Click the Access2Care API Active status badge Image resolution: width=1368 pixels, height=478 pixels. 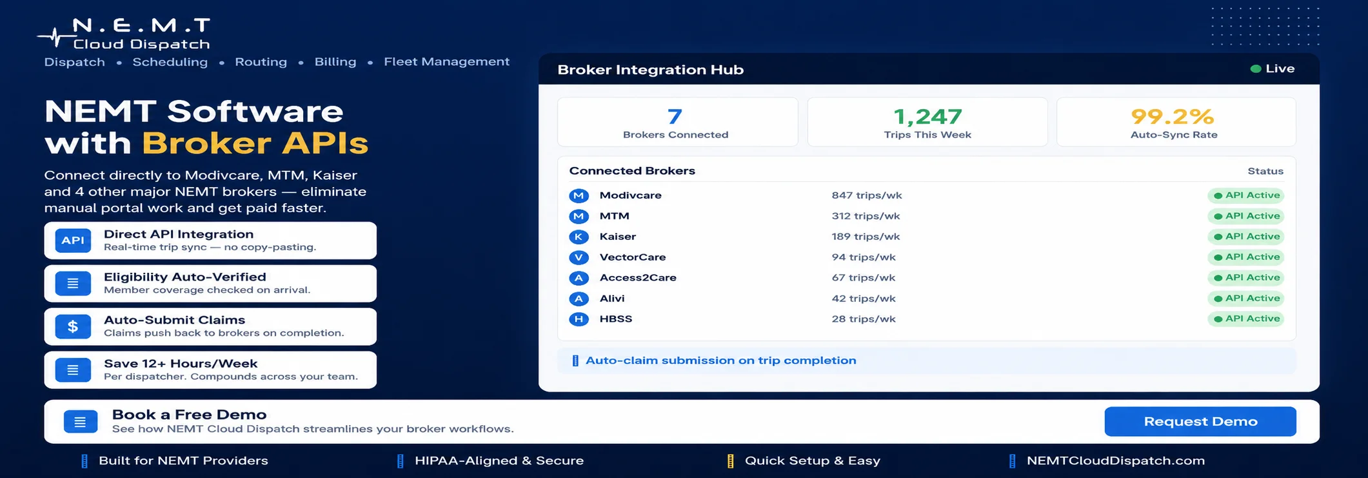pos(1246,278)
